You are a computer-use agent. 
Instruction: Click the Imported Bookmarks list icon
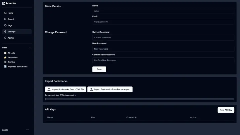pos(5,67)
